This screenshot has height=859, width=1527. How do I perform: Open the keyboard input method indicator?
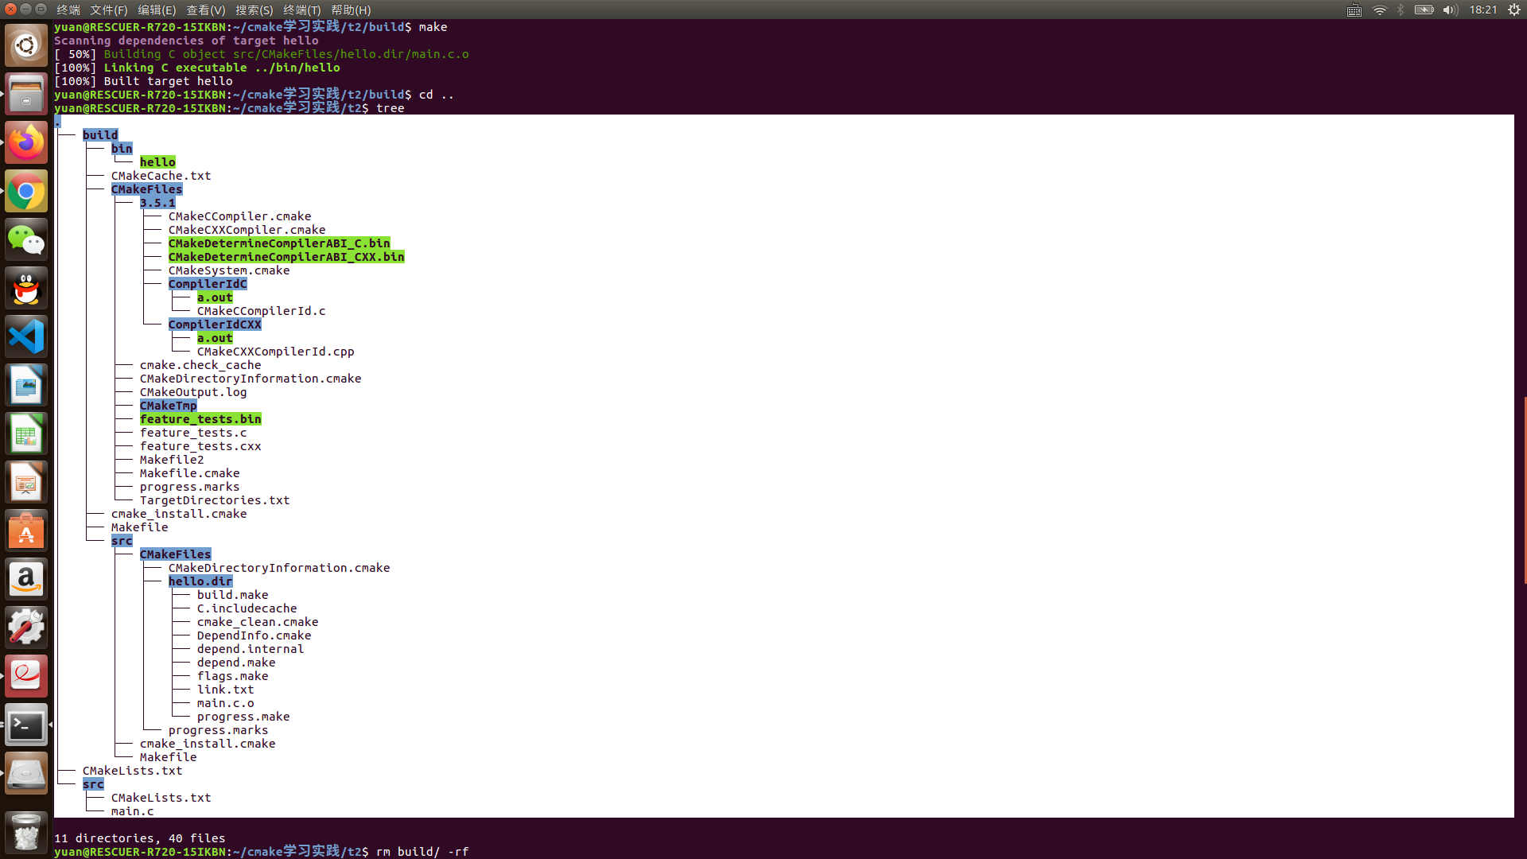coord(1354,10)
